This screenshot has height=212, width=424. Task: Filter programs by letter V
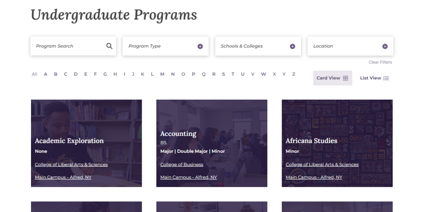click(253, 74)
